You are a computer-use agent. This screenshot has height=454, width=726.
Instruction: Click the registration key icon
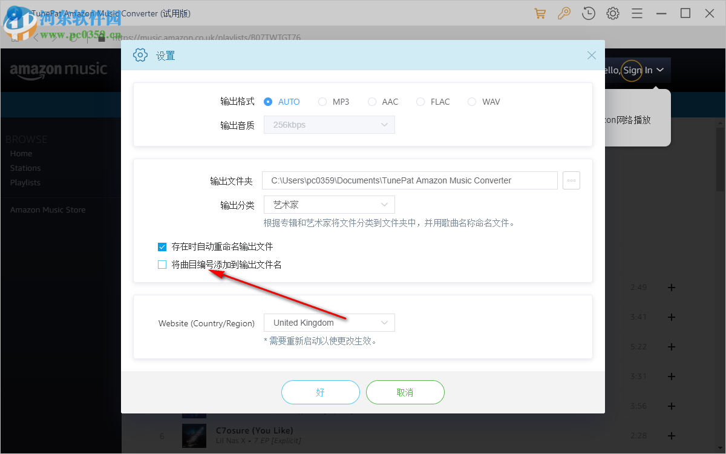pyautogui.click(x=564, y=13)
